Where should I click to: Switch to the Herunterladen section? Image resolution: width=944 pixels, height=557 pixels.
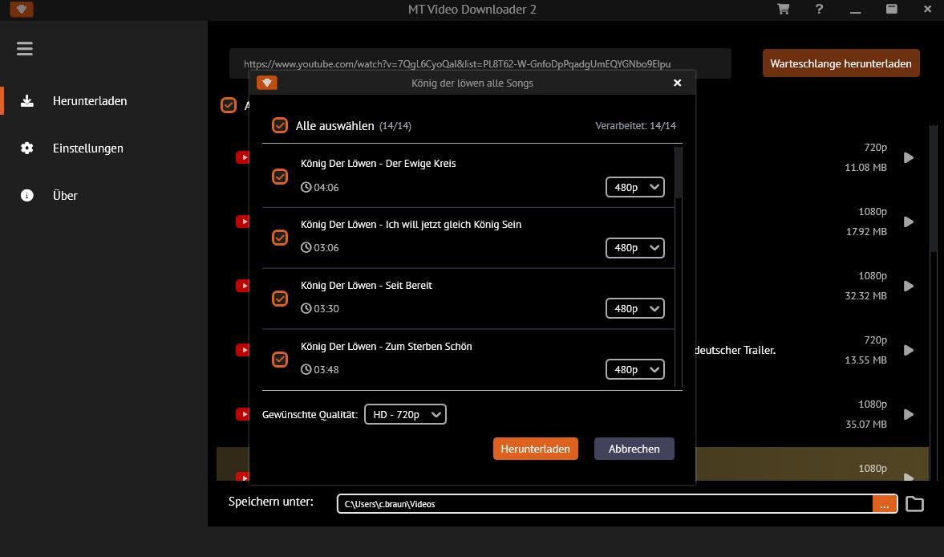click(x=90, y=101)
